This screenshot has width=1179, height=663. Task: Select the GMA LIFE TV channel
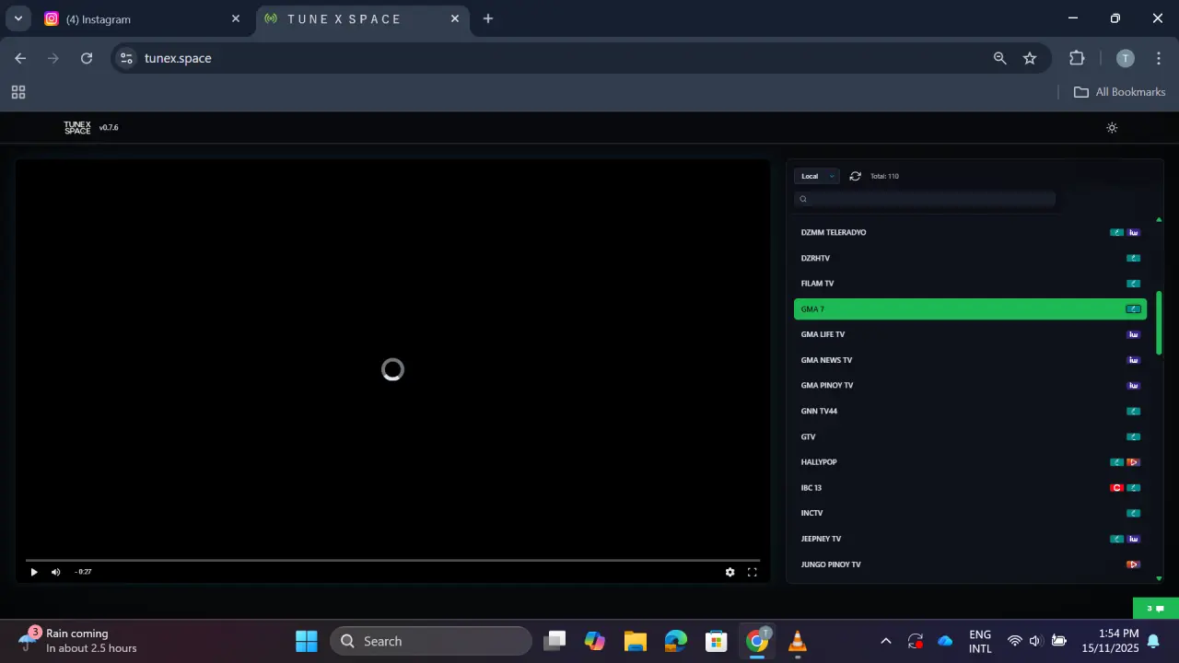970,334
